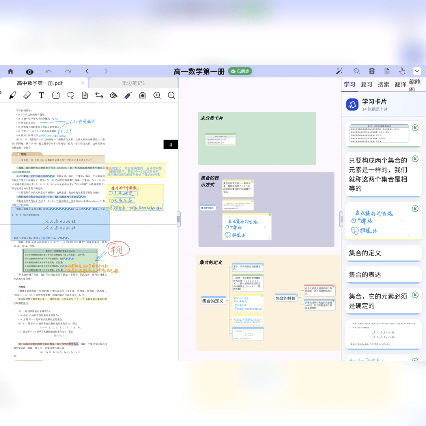This screenshot has height=426, width=426.
Task: Open the 缩略图 tab
Action: pyautogui.click(x=415, y=85)
